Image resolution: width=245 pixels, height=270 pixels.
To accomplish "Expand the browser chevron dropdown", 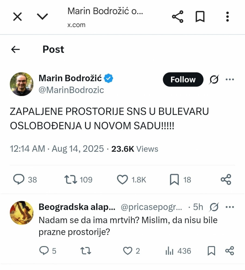I will (x=42, y=17).
